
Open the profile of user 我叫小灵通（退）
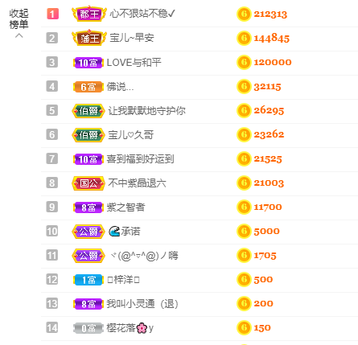142,303
